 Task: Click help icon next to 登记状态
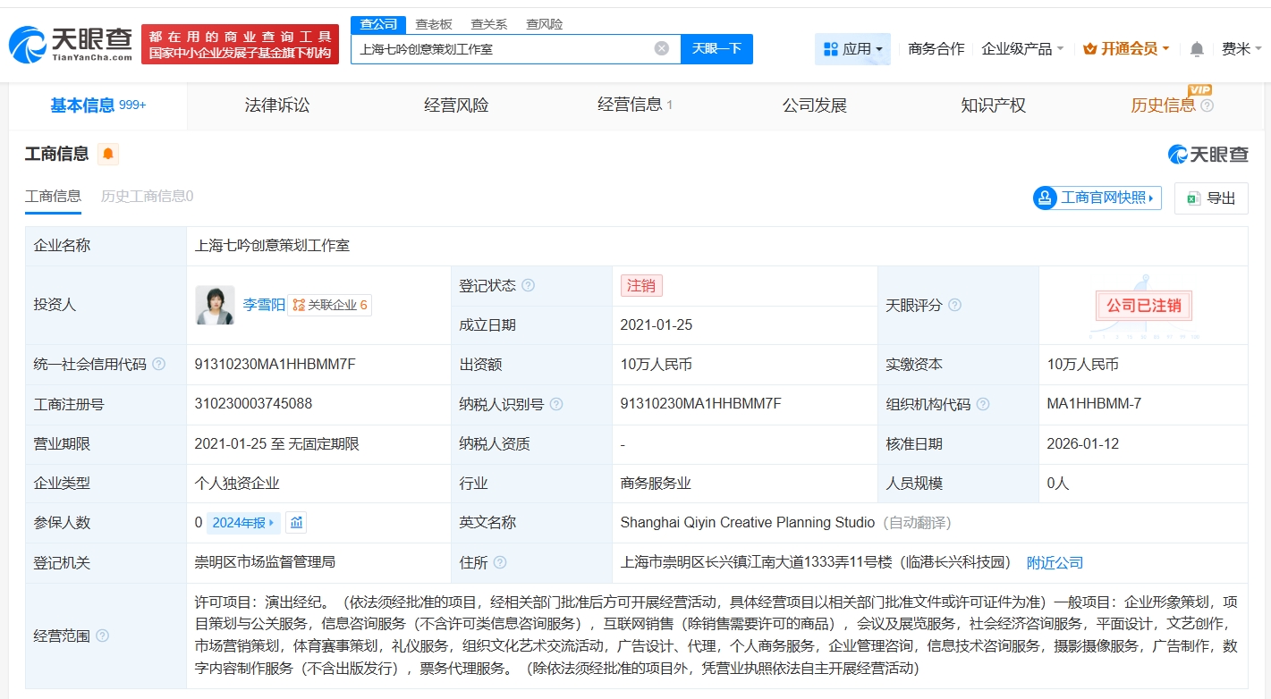[x=528, y=286]
